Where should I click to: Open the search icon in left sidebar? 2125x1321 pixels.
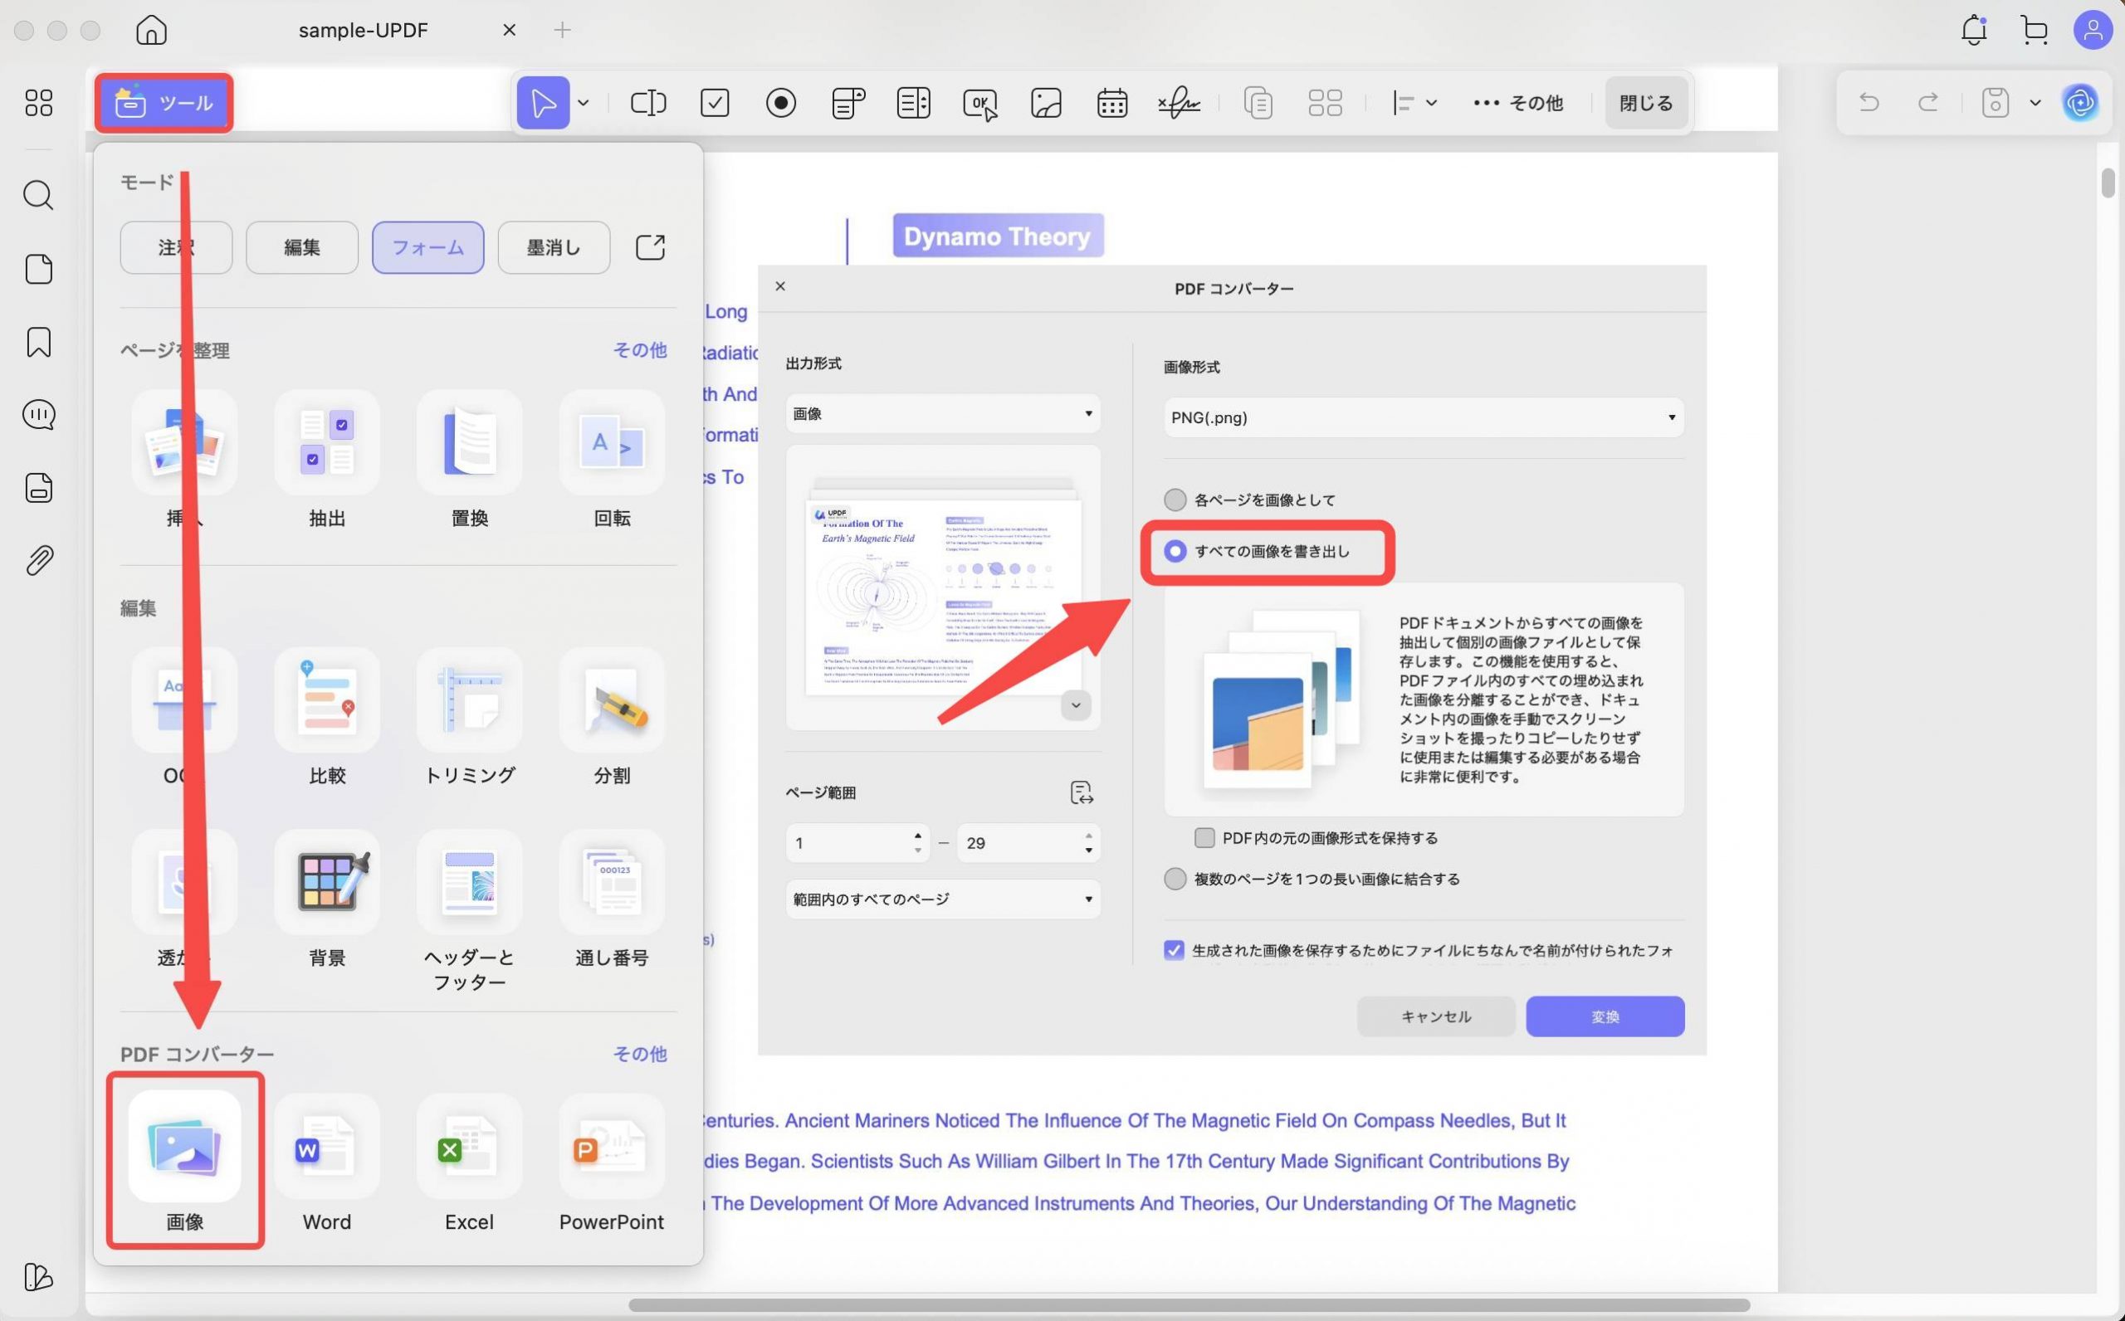pos(38,195)
